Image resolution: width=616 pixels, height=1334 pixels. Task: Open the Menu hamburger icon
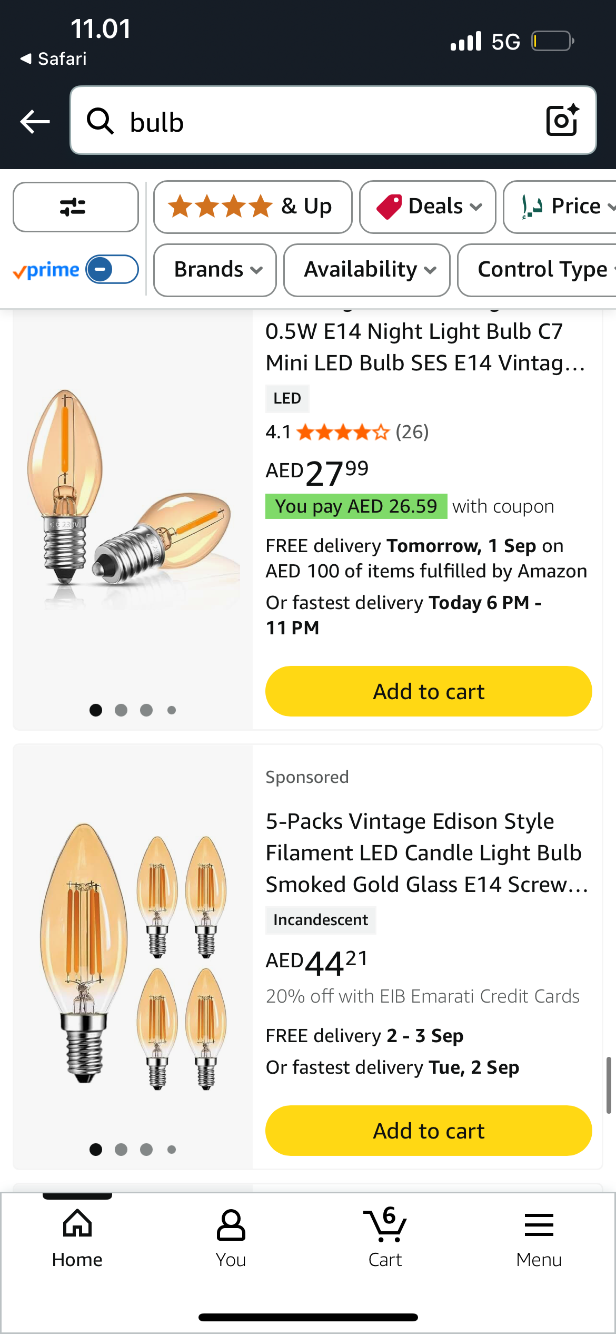[x=539, y=1238]
